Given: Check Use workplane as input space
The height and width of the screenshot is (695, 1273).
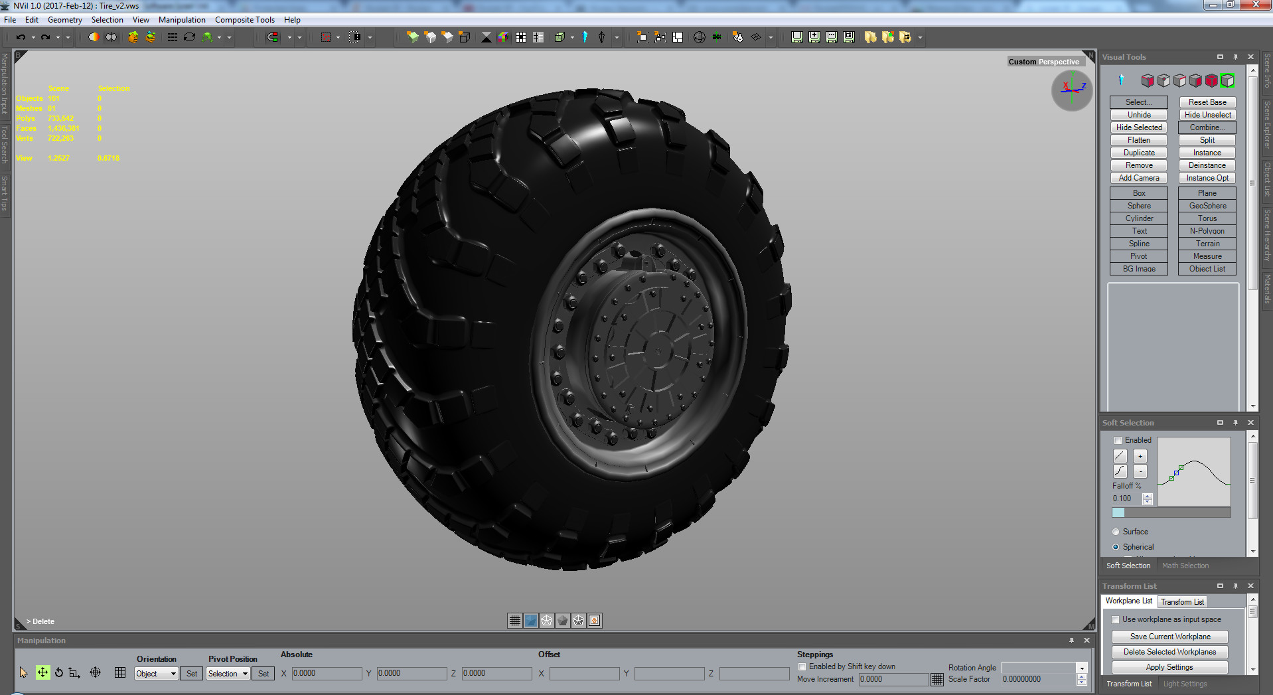Looking at the screenshot, I should 1115,619.
